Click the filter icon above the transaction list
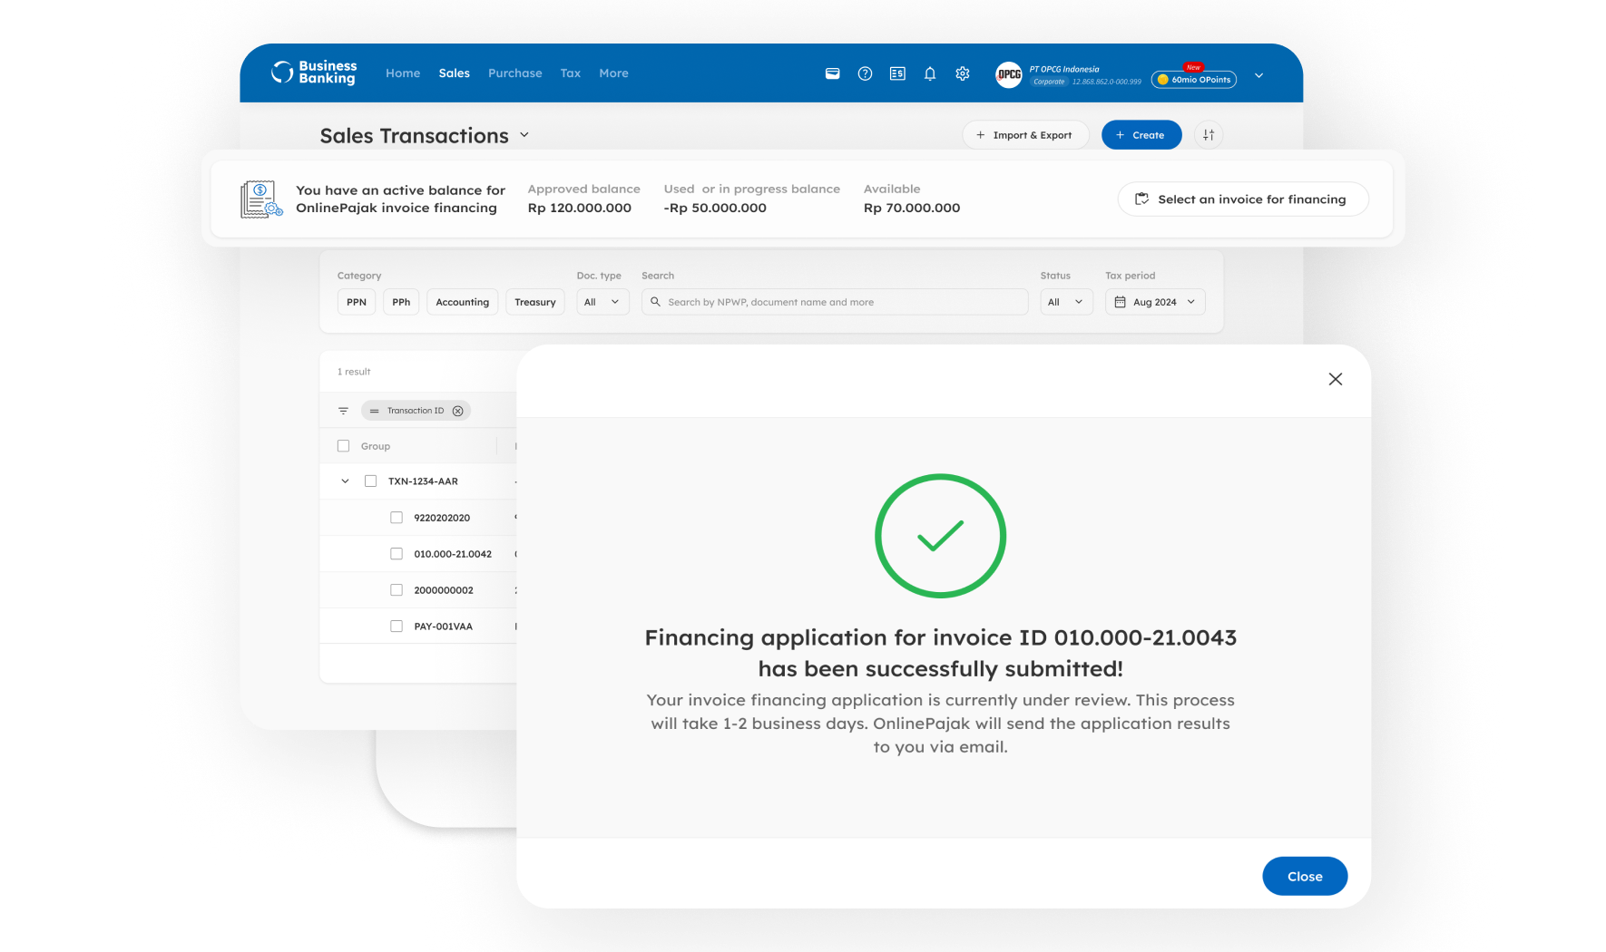The width and height of the screenshot is (1606, 952). (343, 410)
